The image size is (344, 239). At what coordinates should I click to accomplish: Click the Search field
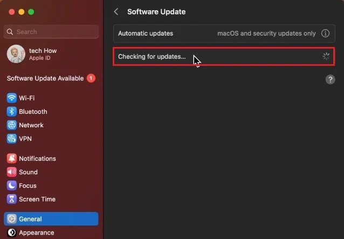coord(51,32)
